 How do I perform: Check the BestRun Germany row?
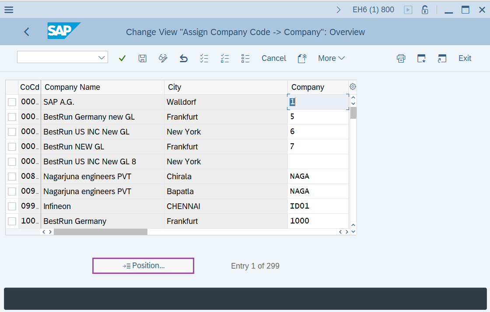point(12,221)
